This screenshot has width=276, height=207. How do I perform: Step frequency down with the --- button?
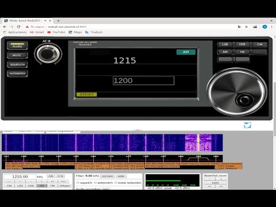(x=9, y=181)
